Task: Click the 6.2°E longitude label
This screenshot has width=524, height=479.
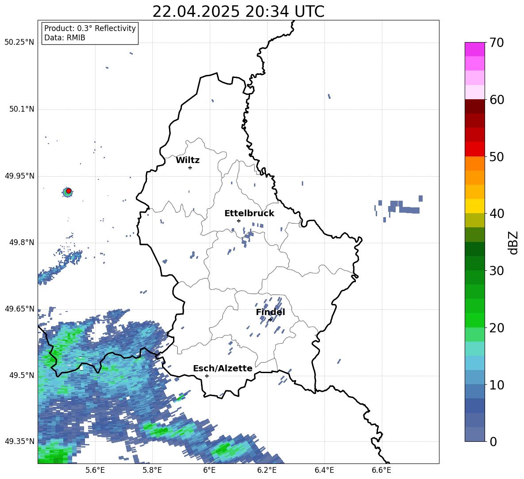Action: [x=267, y=470]
